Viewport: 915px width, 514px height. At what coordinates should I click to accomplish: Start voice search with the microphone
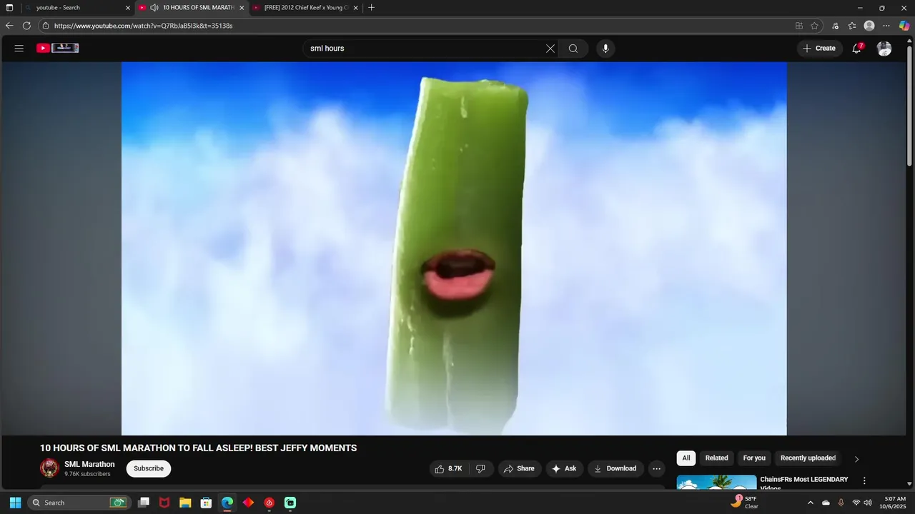click(x=605, y=49)
